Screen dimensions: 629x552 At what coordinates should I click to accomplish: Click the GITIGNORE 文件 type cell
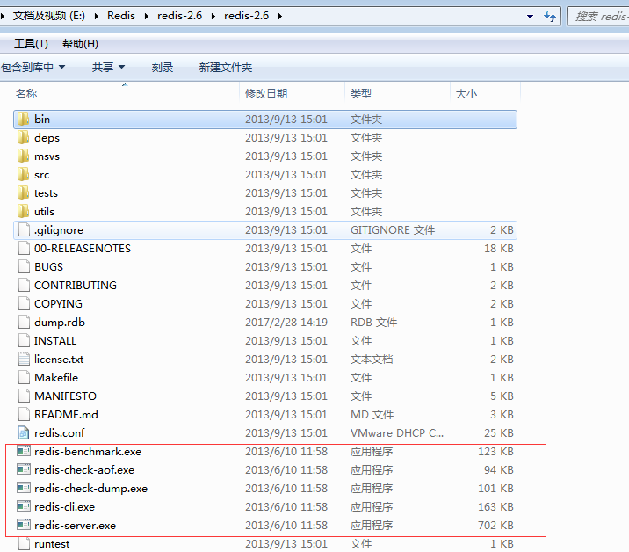coord(393,229)
